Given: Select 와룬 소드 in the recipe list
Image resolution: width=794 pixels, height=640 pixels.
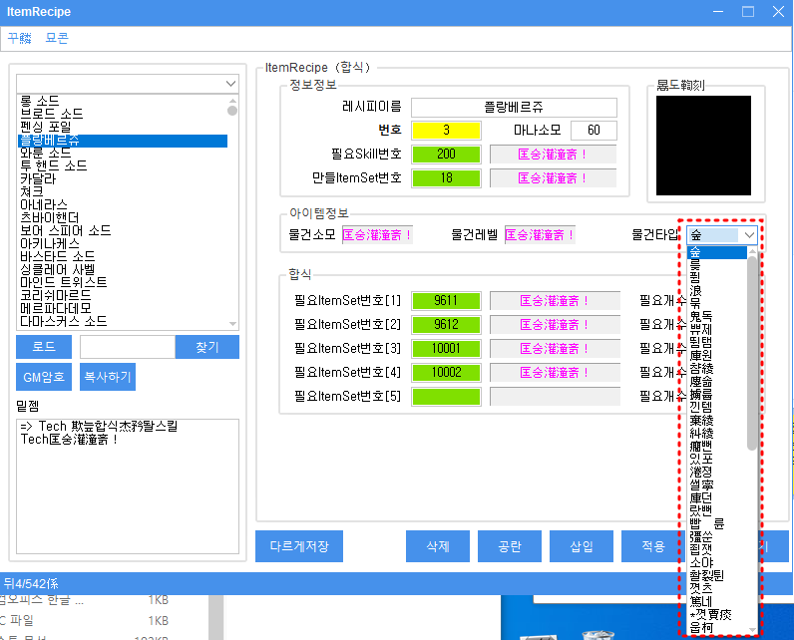Looking at the screenshot, I should click(45, 153).
